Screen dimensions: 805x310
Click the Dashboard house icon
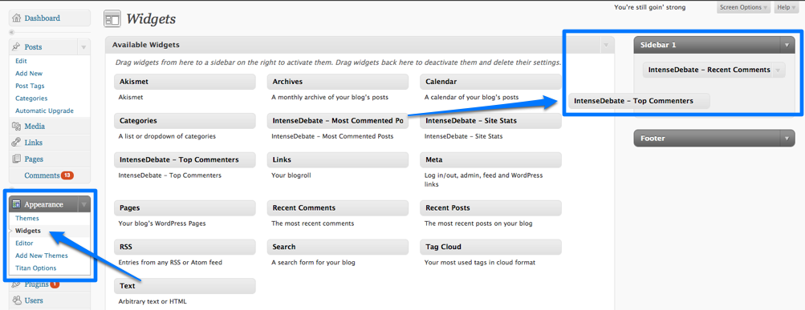tap(16, 18)
